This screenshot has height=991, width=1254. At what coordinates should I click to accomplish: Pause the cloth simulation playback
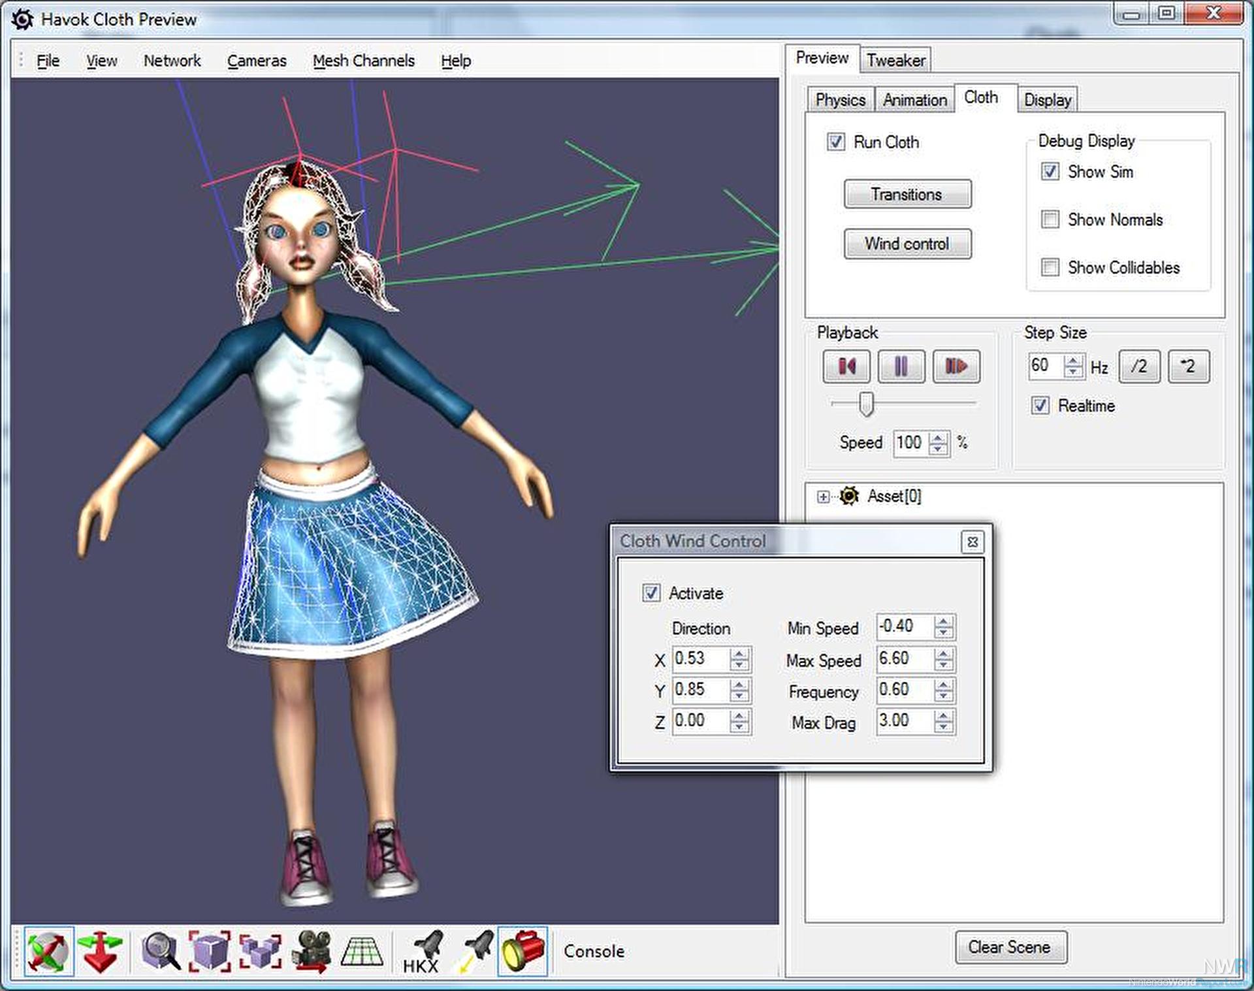(901, 366)
